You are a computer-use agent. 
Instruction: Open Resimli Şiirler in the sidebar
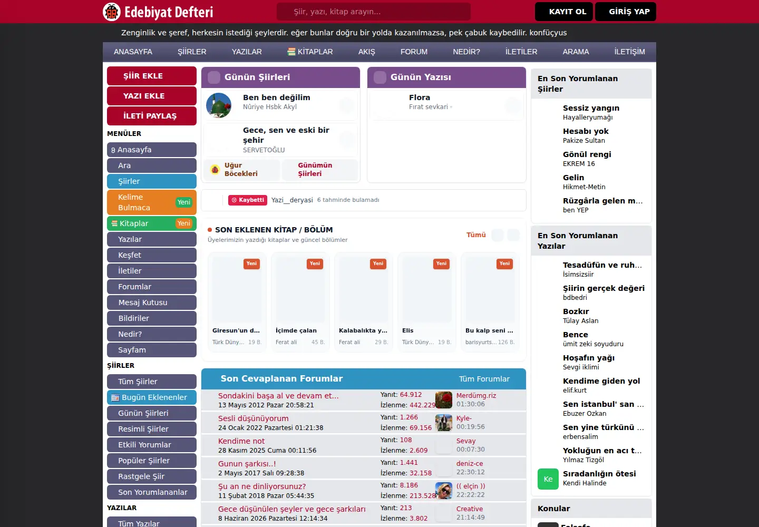(152, 429)
